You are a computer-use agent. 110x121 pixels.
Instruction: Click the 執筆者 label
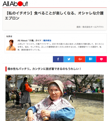pyautogui.click(x=9, y=36)
